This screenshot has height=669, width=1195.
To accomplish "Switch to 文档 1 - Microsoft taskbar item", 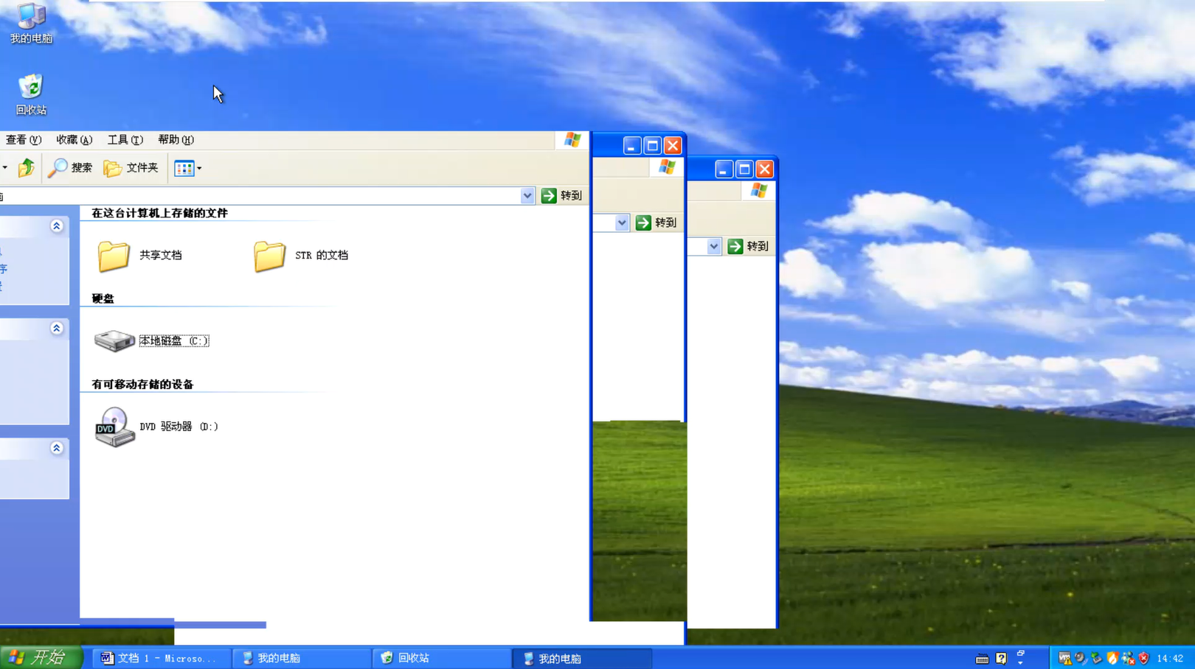I will point(160,658).
